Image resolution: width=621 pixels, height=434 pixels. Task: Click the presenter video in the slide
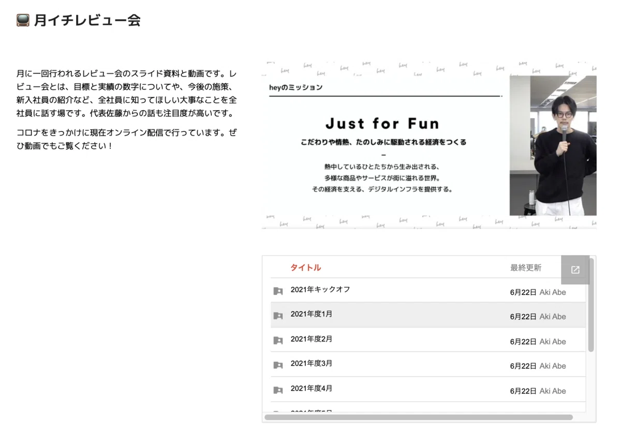pos(553,145)
